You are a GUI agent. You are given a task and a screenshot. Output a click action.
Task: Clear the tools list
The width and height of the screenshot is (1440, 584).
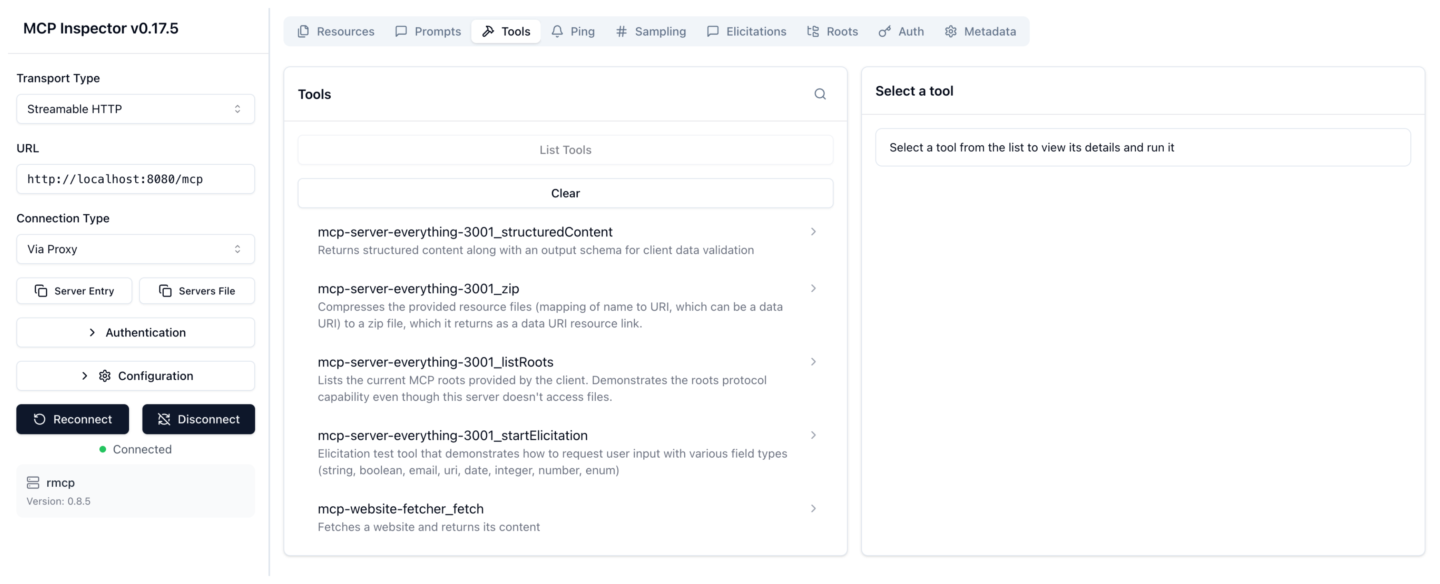tap(565, 193)
